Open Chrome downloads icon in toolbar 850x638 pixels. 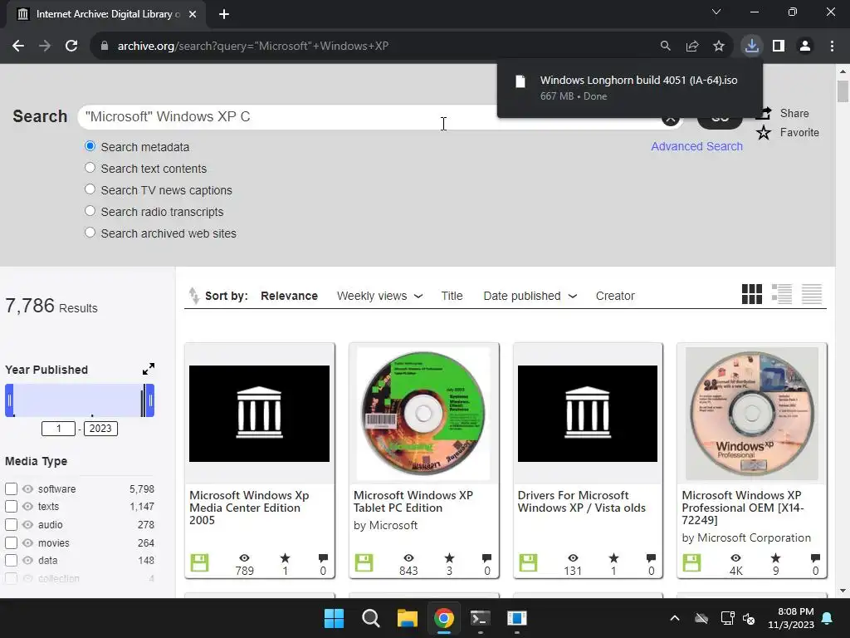point(751,47)
